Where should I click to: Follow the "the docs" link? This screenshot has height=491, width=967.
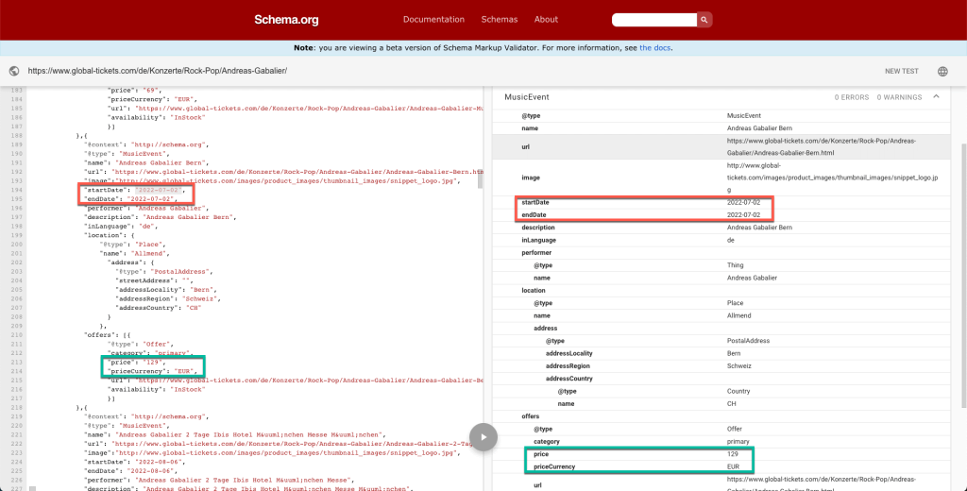click(655, 47)
